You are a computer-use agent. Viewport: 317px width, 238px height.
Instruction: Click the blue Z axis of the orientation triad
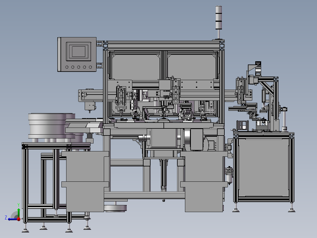click(13, 219)
